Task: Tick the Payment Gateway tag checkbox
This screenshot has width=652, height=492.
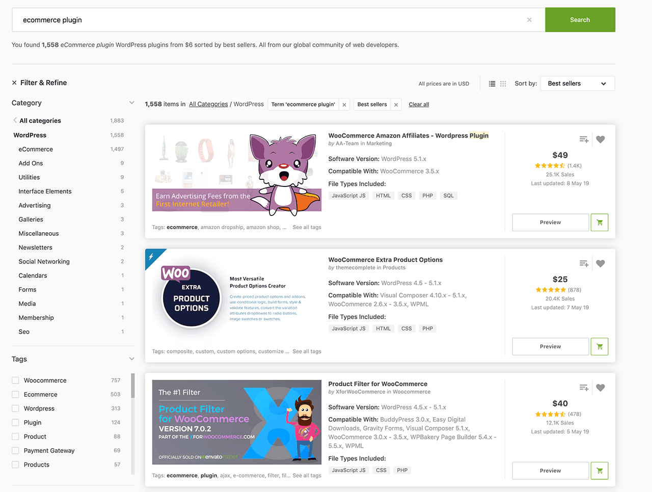Action: pos(15,450)
